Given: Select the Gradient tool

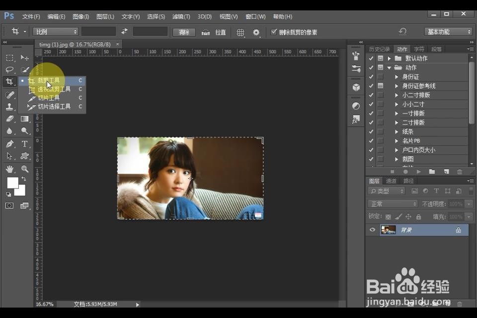Looking at the screenshot, I should coord(25,118).
